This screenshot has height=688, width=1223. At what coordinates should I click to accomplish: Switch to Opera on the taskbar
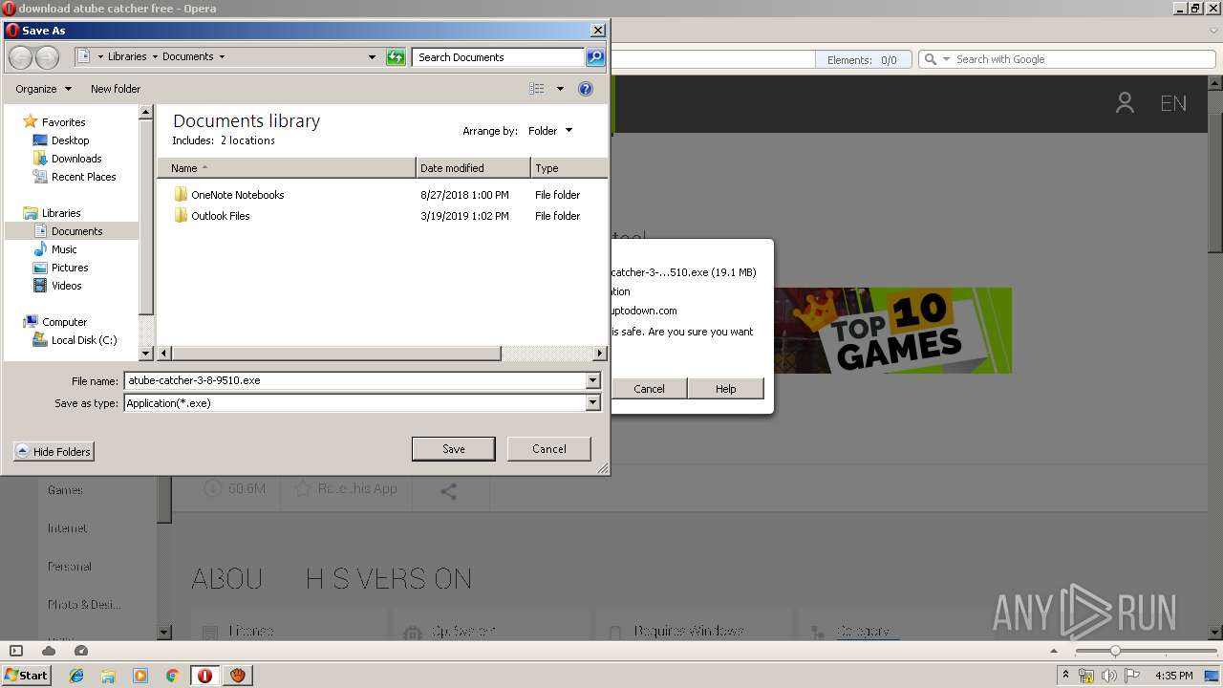(x=204, y=676)
